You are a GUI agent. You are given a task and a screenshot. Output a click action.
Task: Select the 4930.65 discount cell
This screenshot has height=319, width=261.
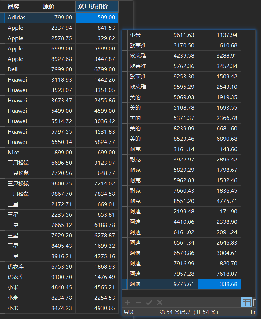pos(97,308)
